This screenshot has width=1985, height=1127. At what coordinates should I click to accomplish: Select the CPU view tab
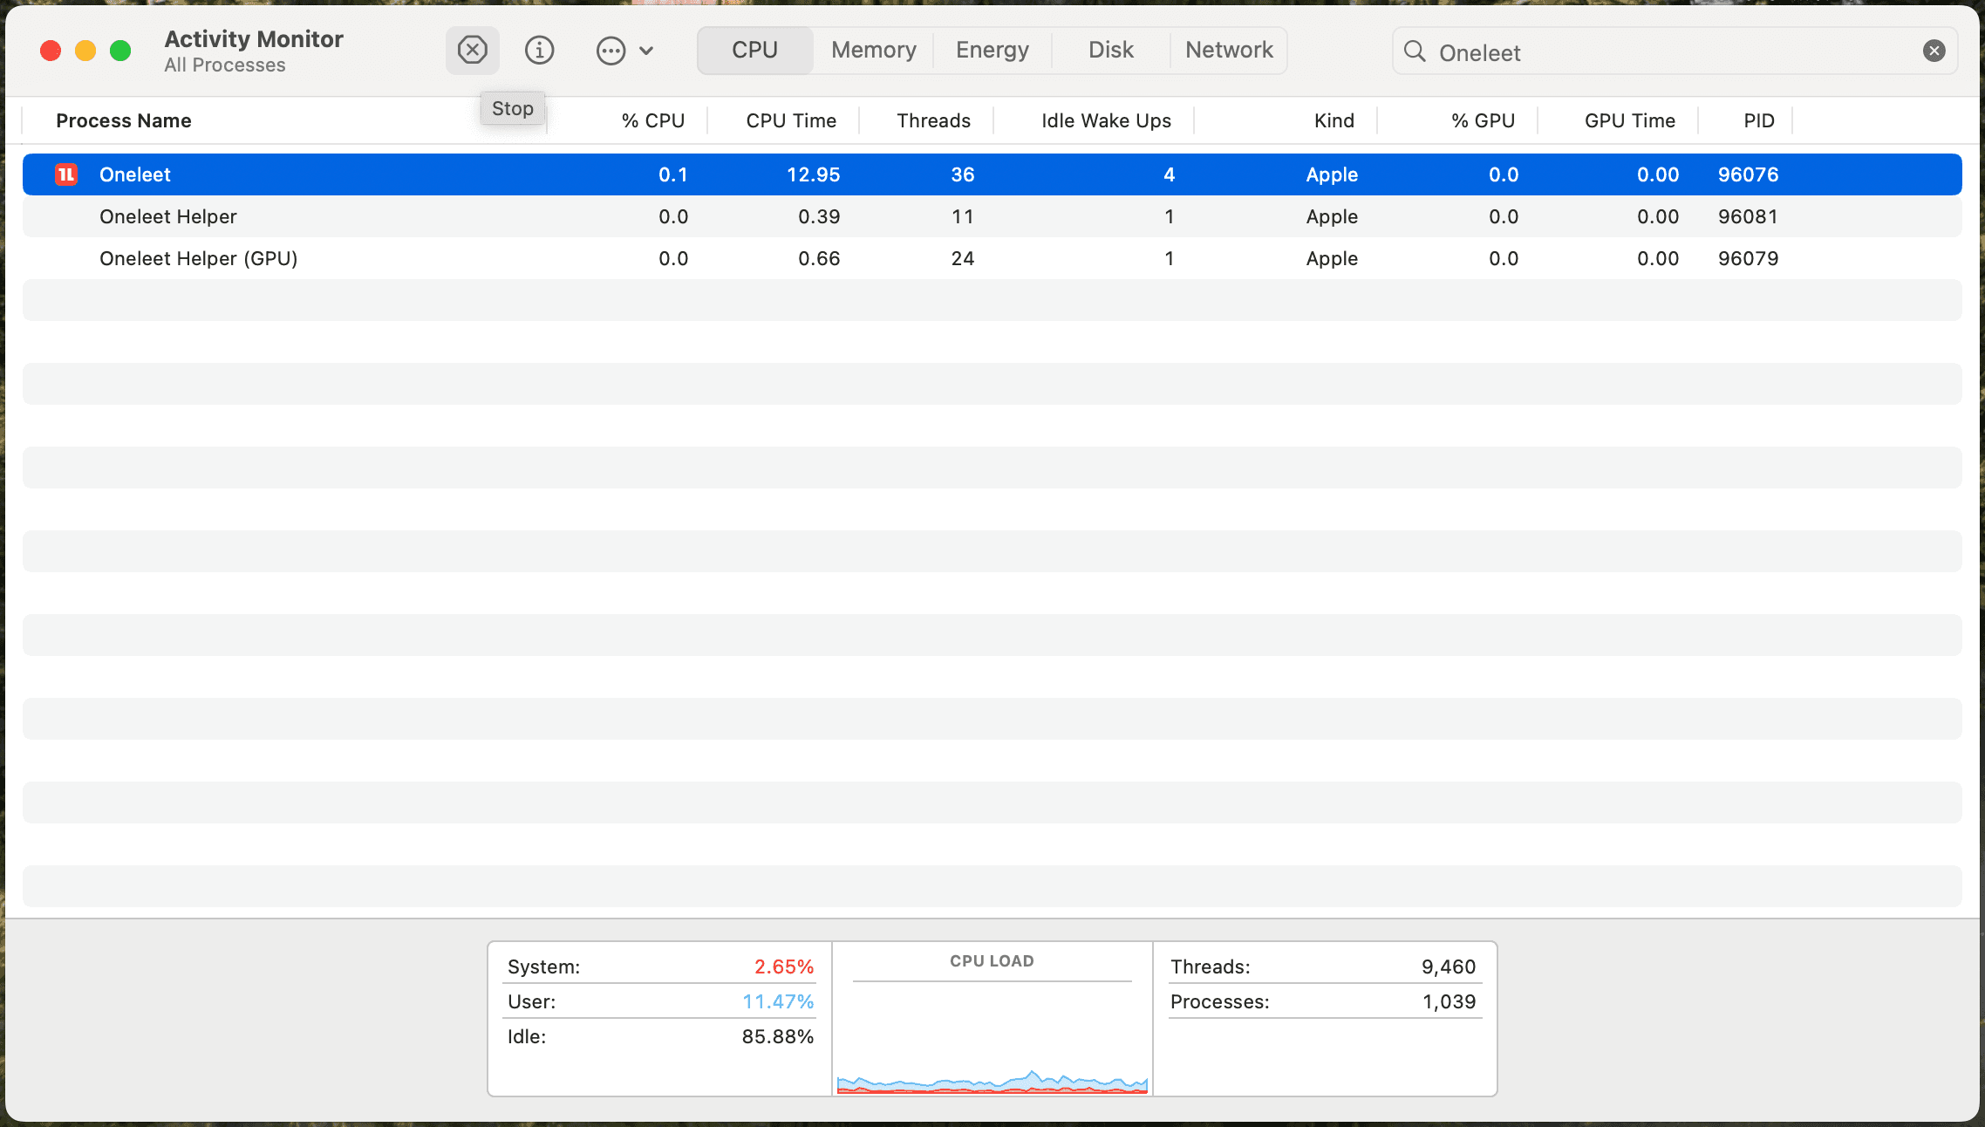pos(754,50)
